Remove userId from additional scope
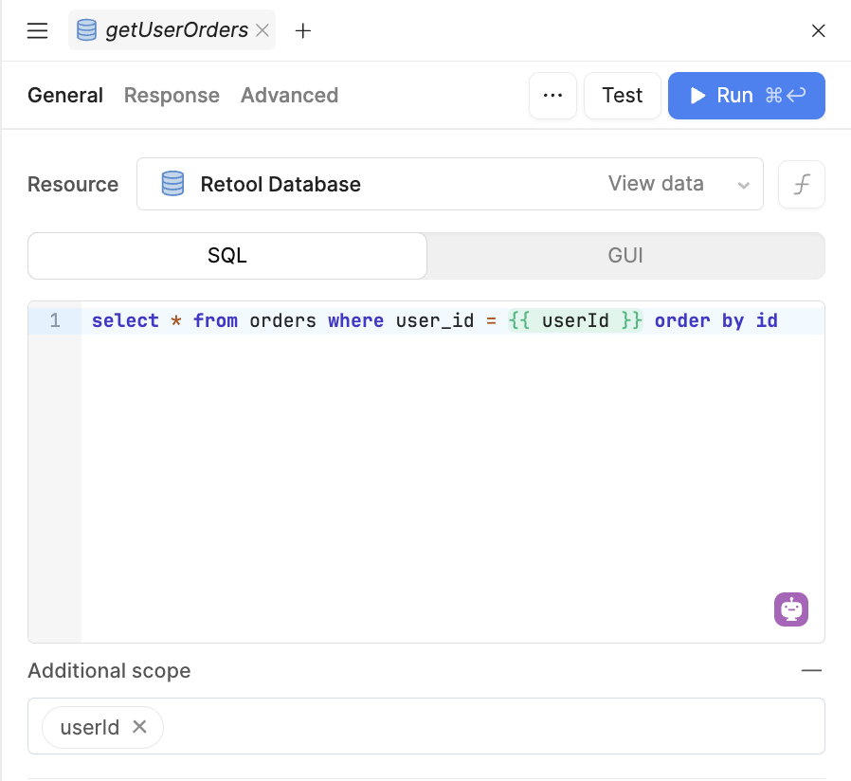This screenshot has height=781, width=851. coord(139,727)
